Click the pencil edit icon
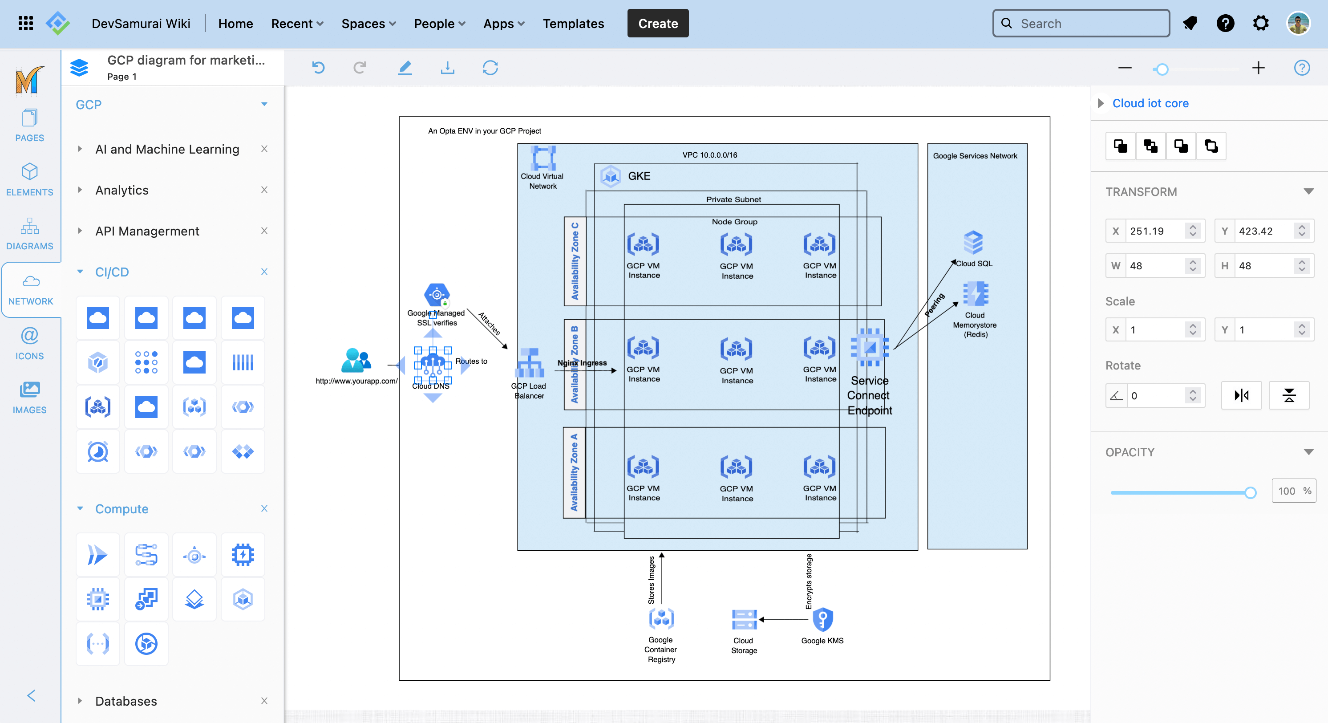The width and height of the screenshot is (1328, 723). (x=405, y=68)
